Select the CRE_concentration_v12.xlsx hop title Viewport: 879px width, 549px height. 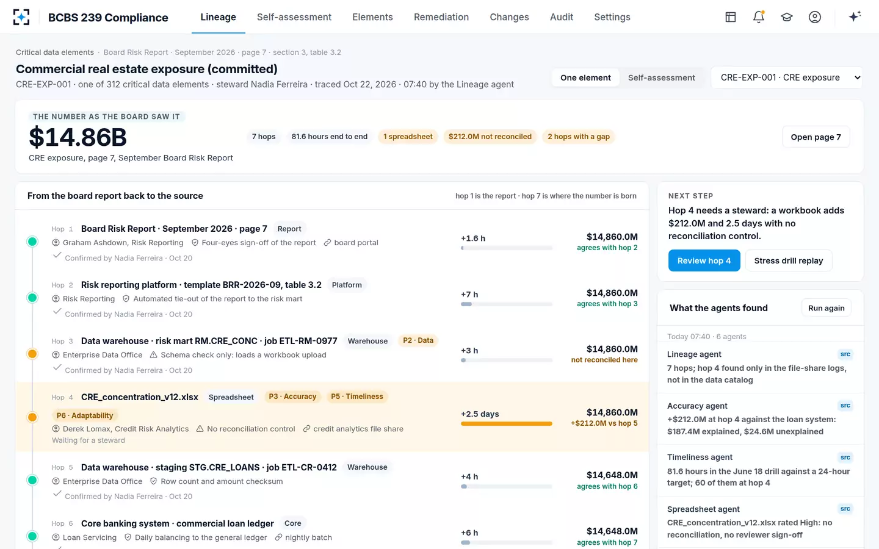point(140,397)
